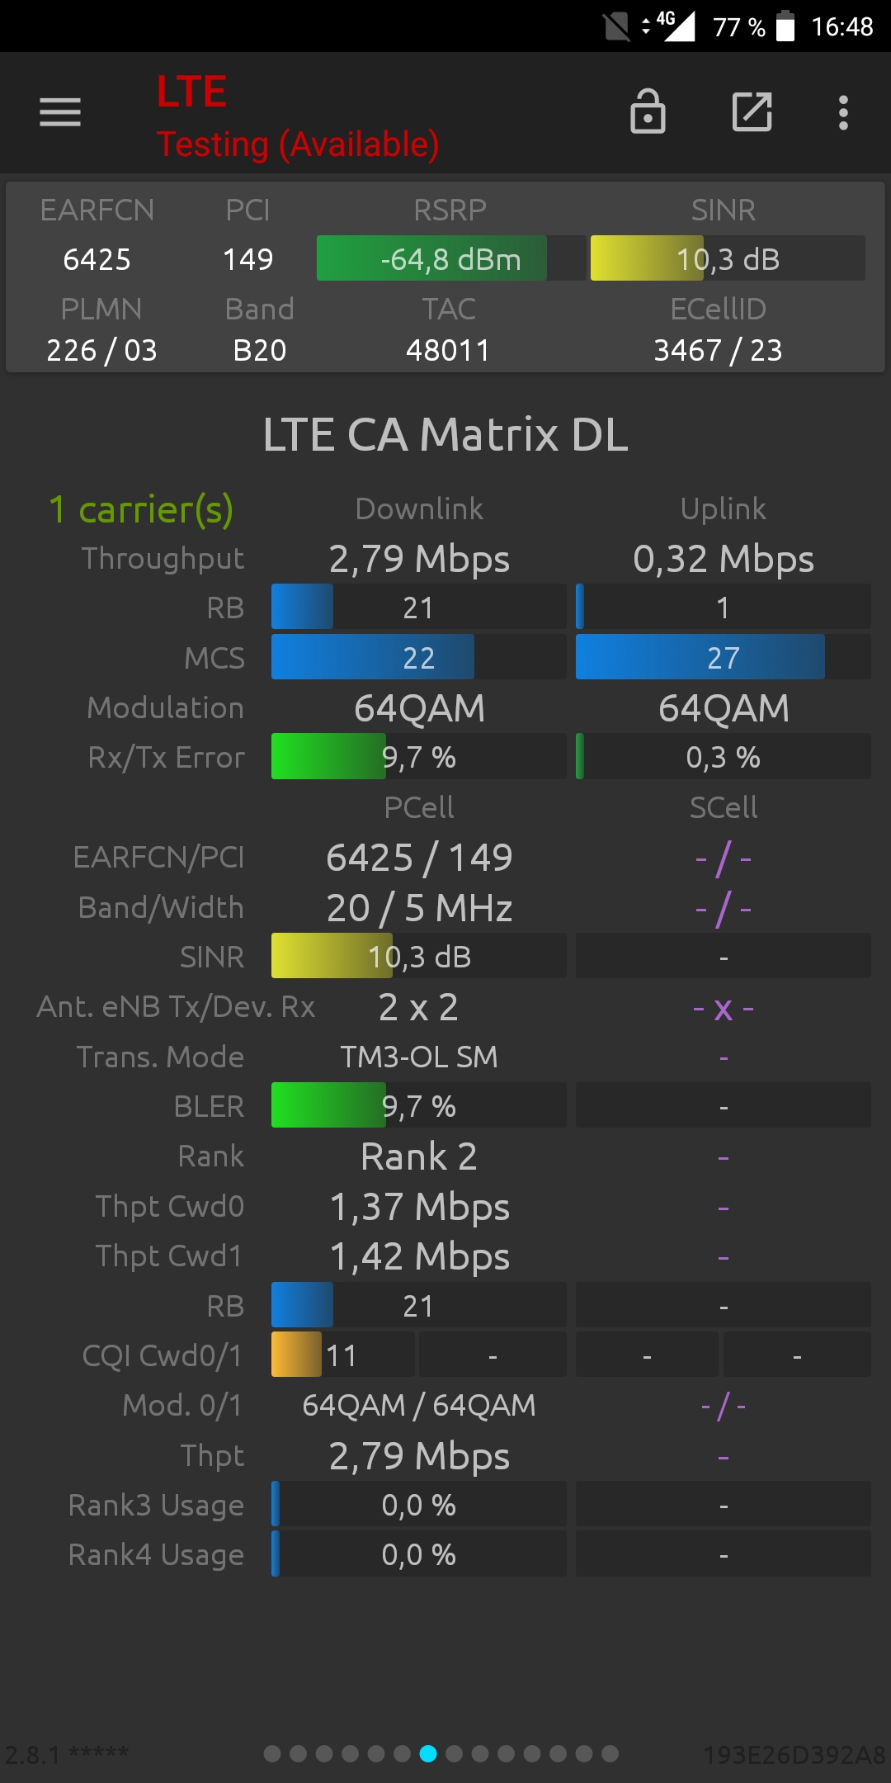
Task: Open the three-dot overflow menu
Action: 843,112
